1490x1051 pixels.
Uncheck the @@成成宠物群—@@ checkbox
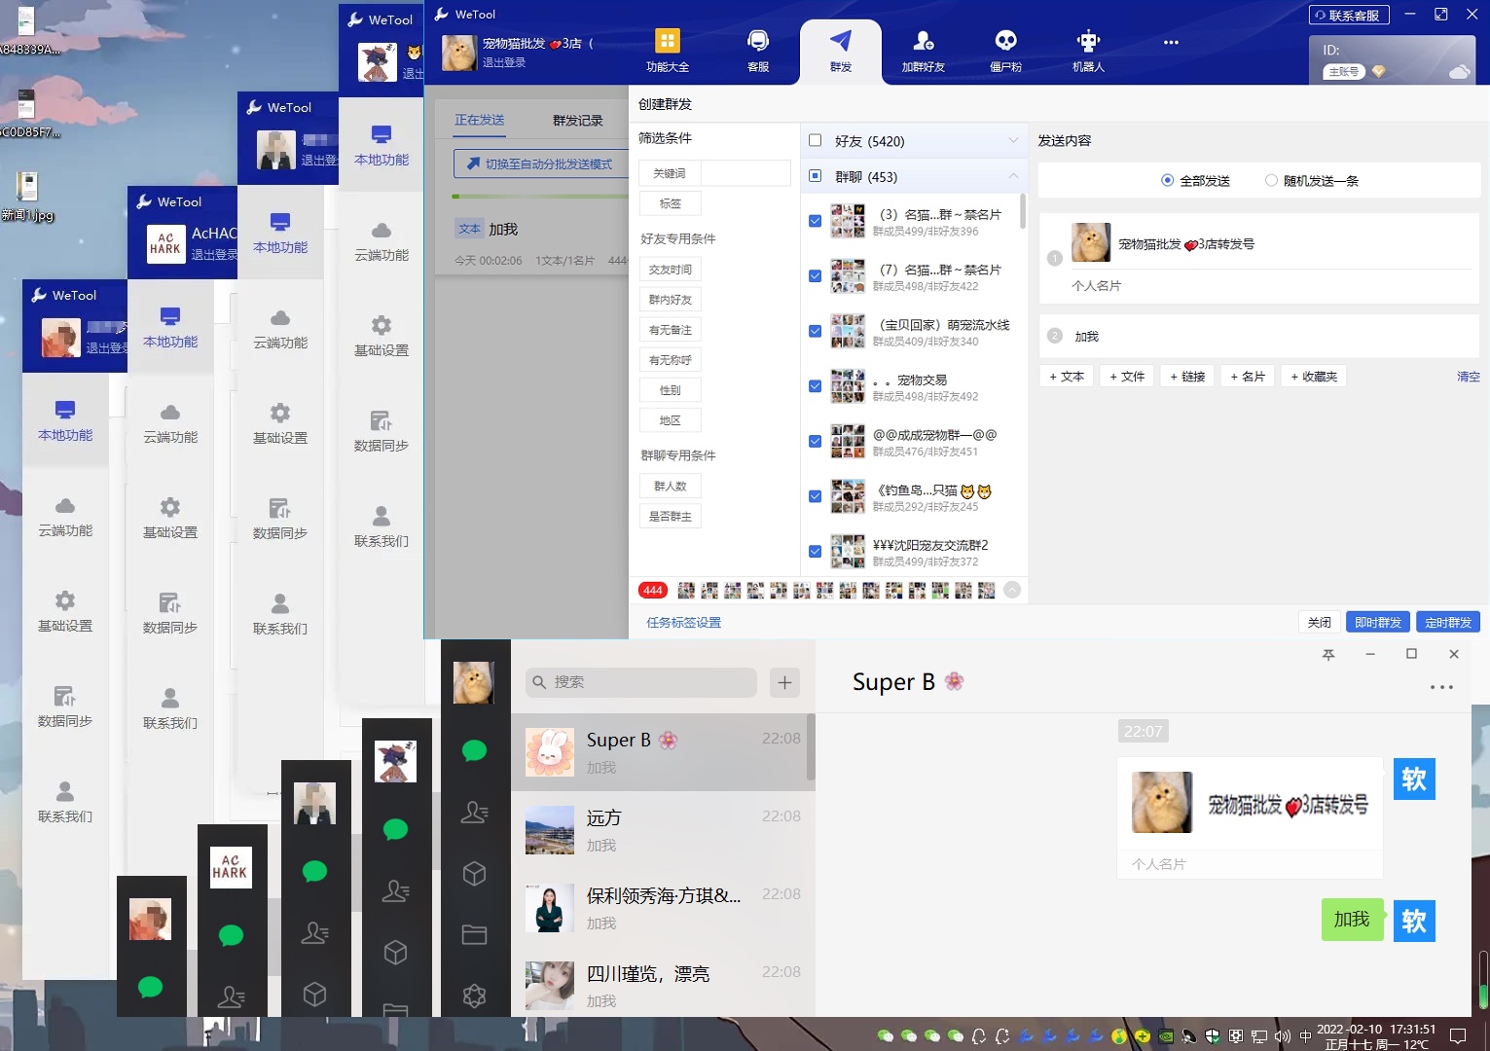point(816,441)
